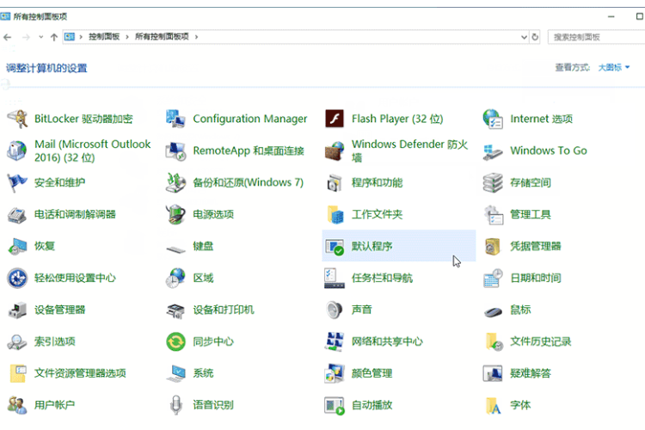Image resolution: width=645 pixels, height=430 pixels.
Task: Open the 默认程序 icon
Action: [x=335, y=246]
